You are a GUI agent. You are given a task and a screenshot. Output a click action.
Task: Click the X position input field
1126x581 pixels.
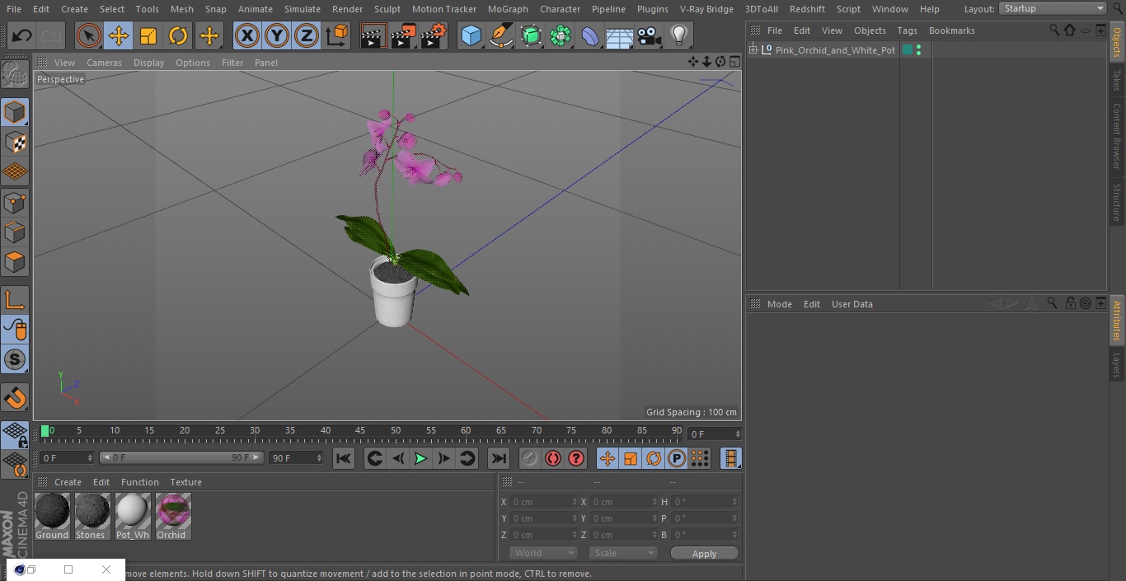coord(543,502)
